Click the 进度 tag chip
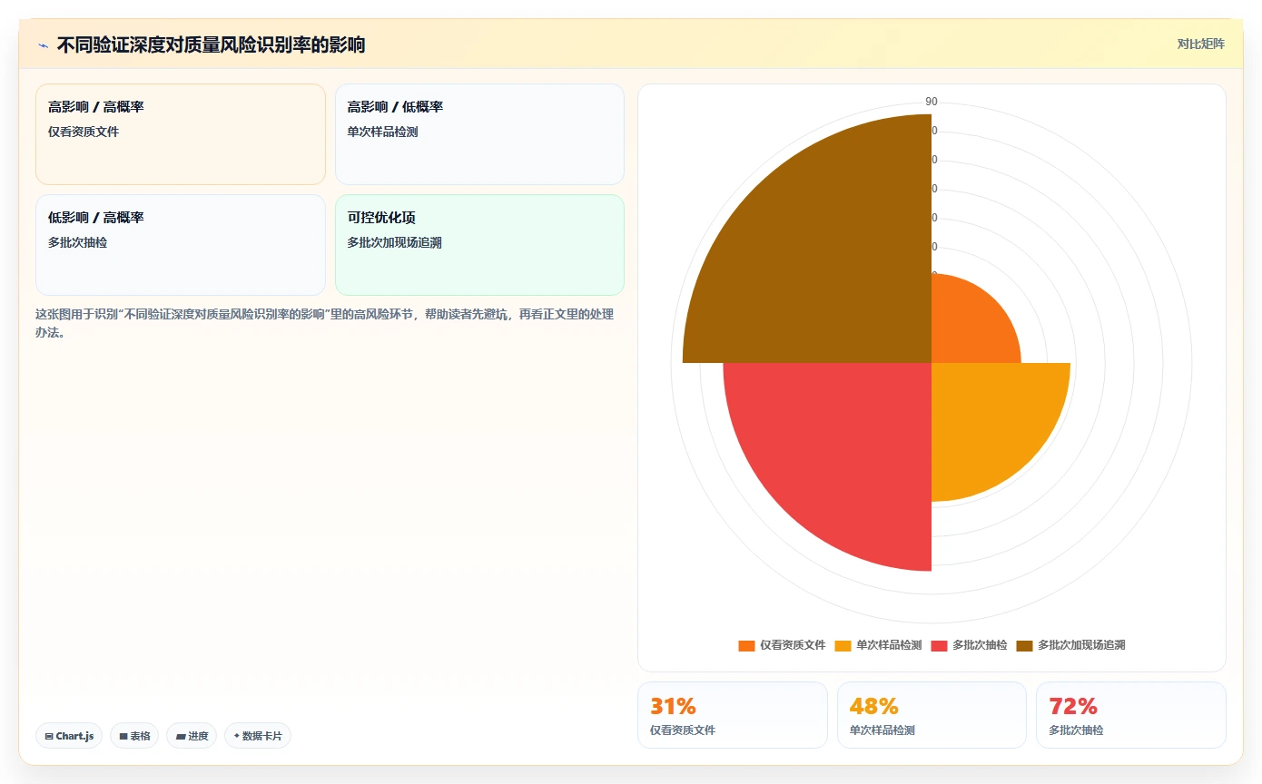 192,736
